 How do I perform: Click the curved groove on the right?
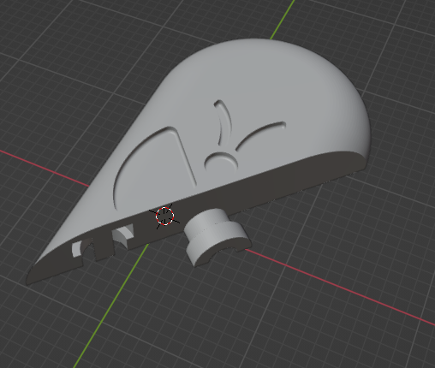(260, 134)
